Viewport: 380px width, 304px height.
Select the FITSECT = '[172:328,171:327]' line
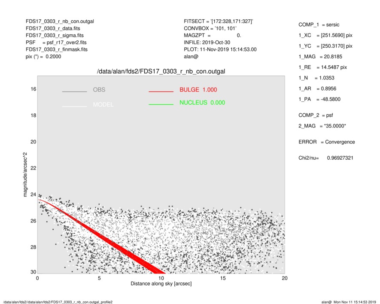click(x=219, y=21)
